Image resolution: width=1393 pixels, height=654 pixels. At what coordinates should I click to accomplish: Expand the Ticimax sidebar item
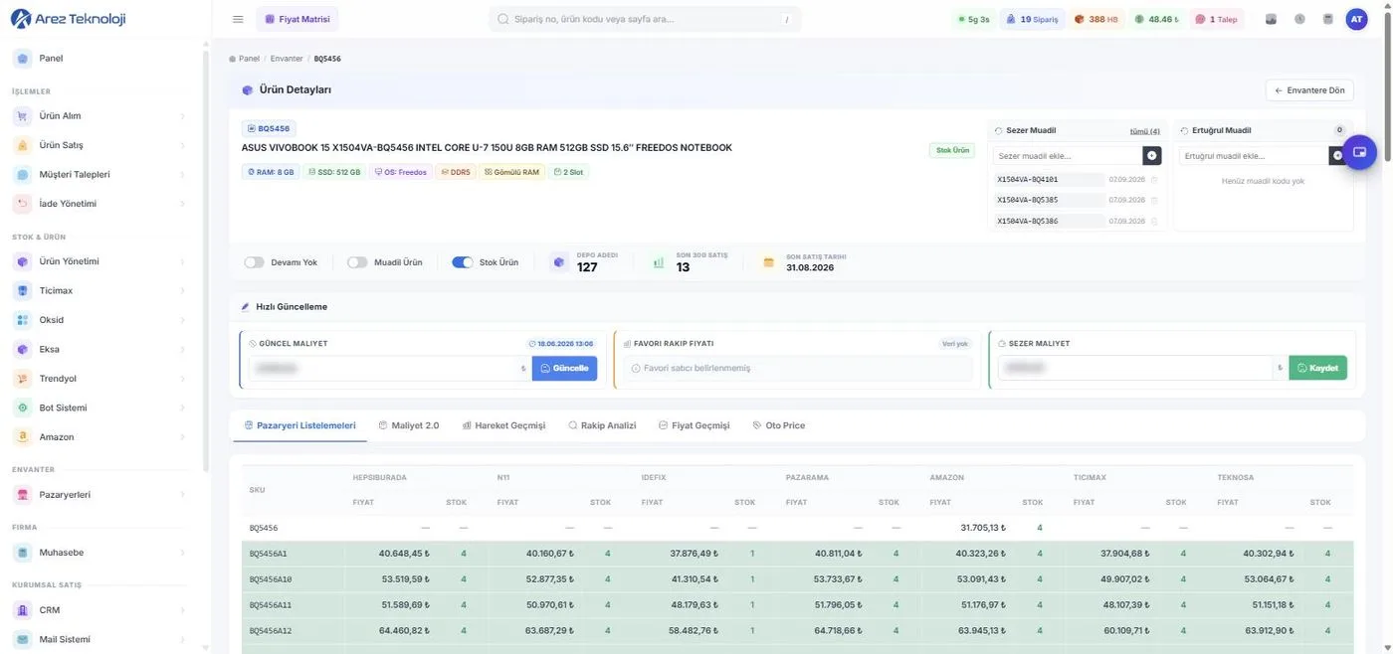(x=99, y=291)
